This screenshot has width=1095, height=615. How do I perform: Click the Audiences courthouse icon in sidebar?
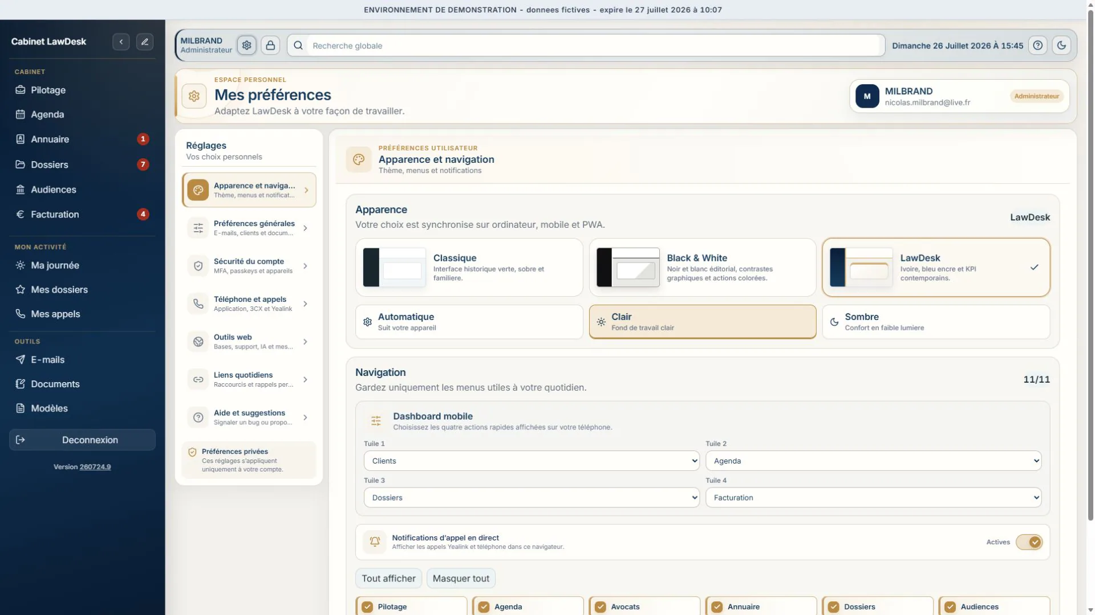pos(21,190)
